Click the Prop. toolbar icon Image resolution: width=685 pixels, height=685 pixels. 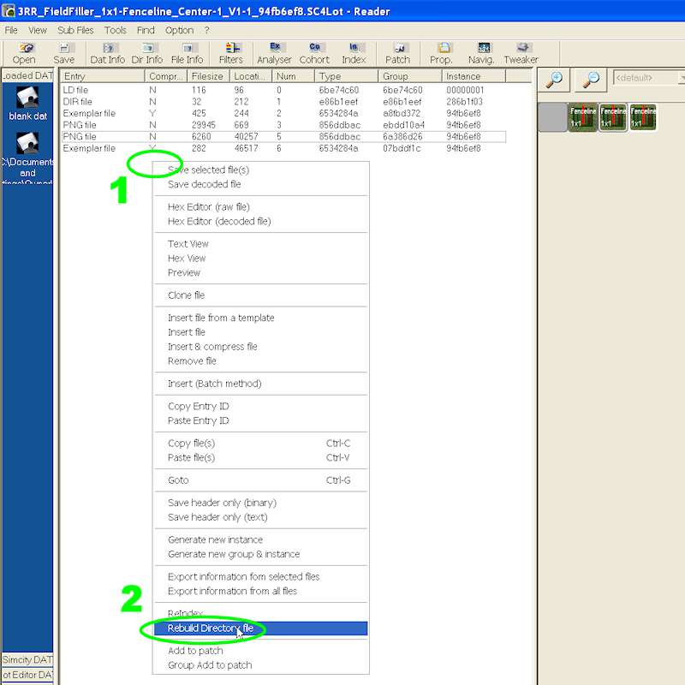pos(441,54)
